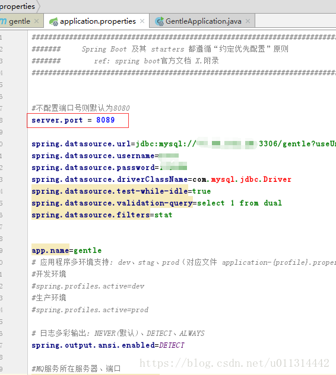This screenshot has width=336, height=375.
Task: Switch to the gentle tab
Action: (19, 21)
